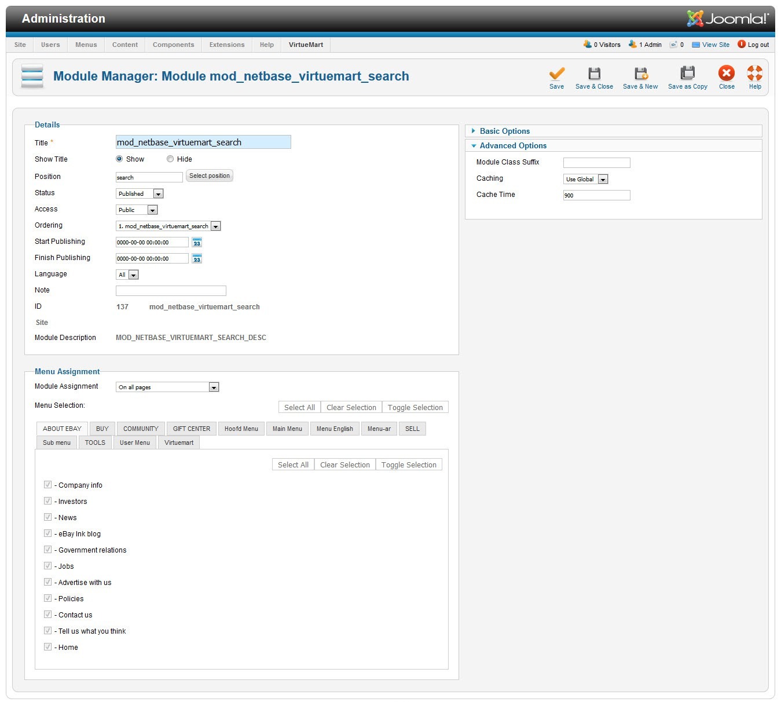This screenshot has width=781, height=702.
Task: Click the Log out icon
Action: click(742, 44)
